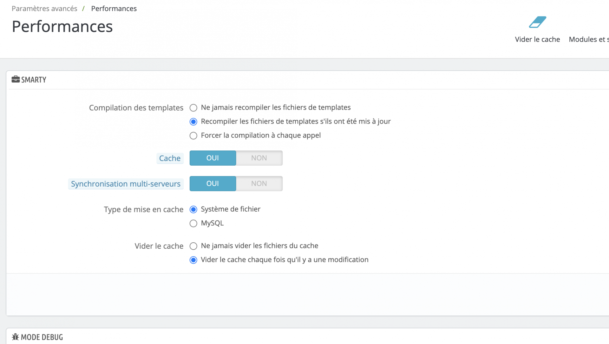609x344 pixels.
Task: Click Performances breadcrumb item
Action: coord(114,9)
